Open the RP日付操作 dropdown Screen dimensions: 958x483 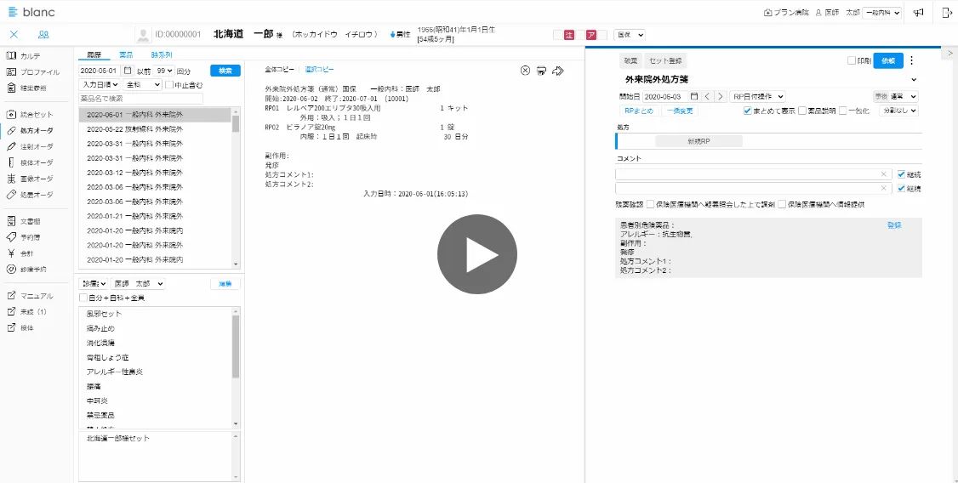click(757, 96)
